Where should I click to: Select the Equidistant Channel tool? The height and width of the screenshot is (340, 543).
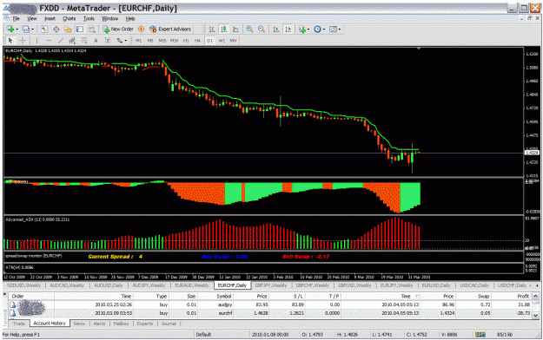click(72, 41)
